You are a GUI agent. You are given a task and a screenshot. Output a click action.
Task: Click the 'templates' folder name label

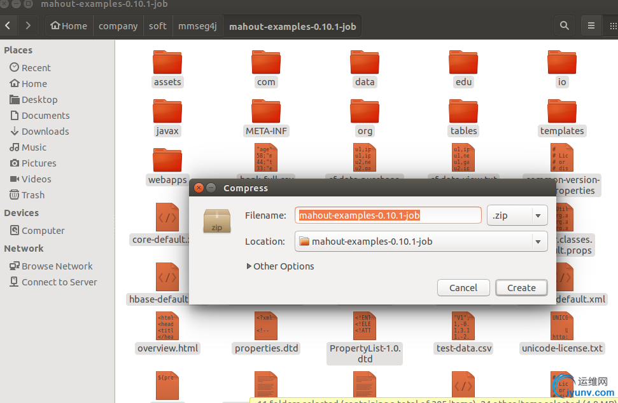pyautogui.click(x=562, y=131)
